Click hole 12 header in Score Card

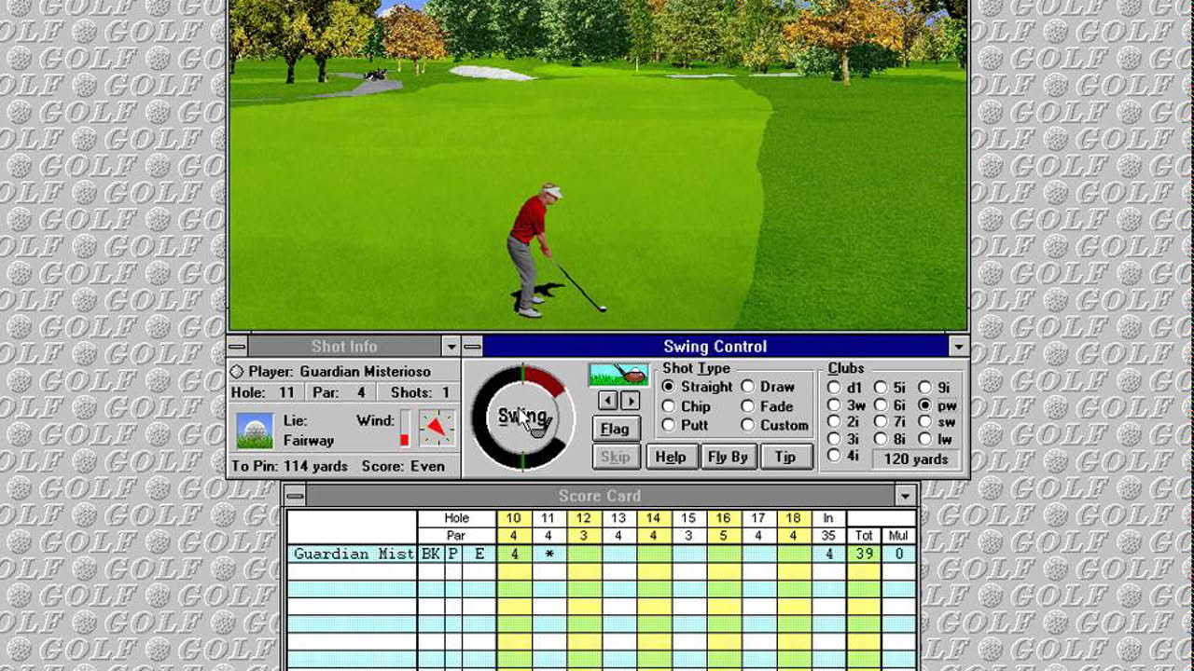tap(584, 518)
